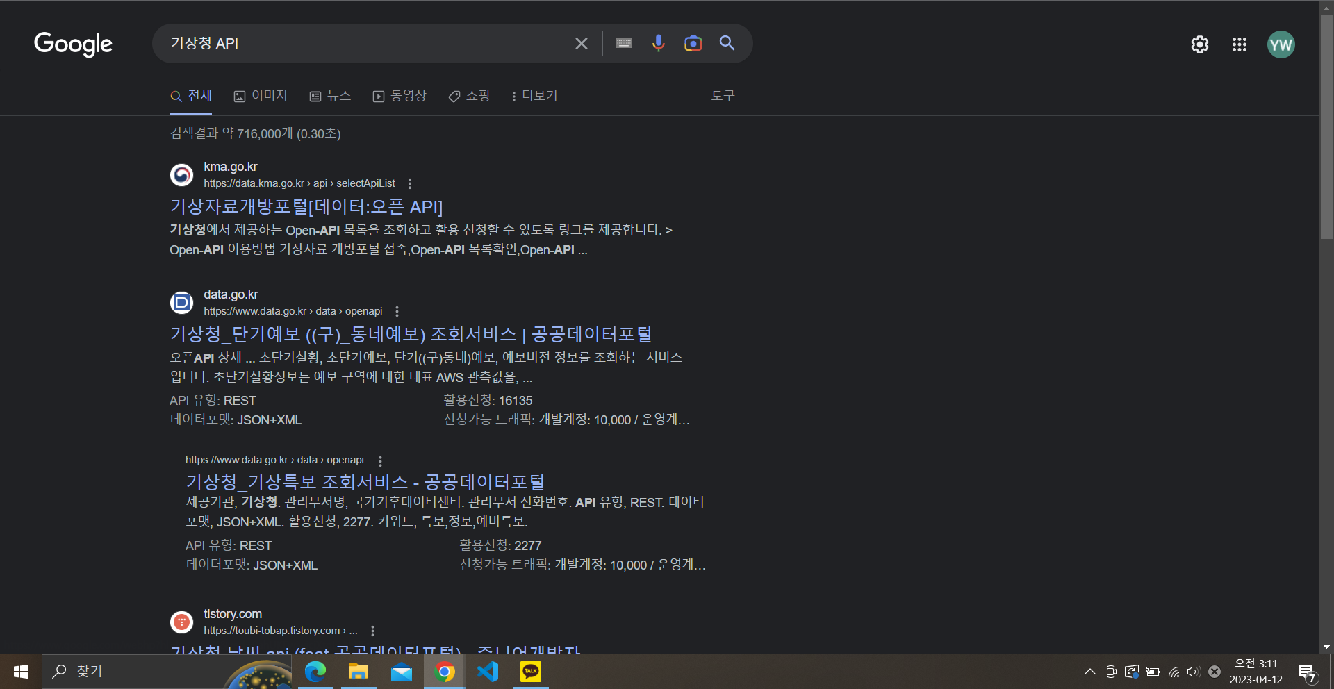The width and height of the screenshot is (1334, 689).
Task: Open the taskbar clock showing 오전 3:11
Action: pos(1256,672)
